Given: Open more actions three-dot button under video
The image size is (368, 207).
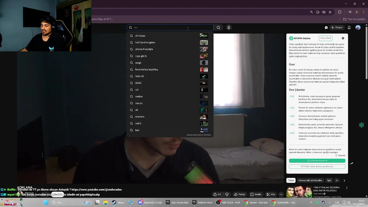Looking at the screenshot, I should [281, 194].
